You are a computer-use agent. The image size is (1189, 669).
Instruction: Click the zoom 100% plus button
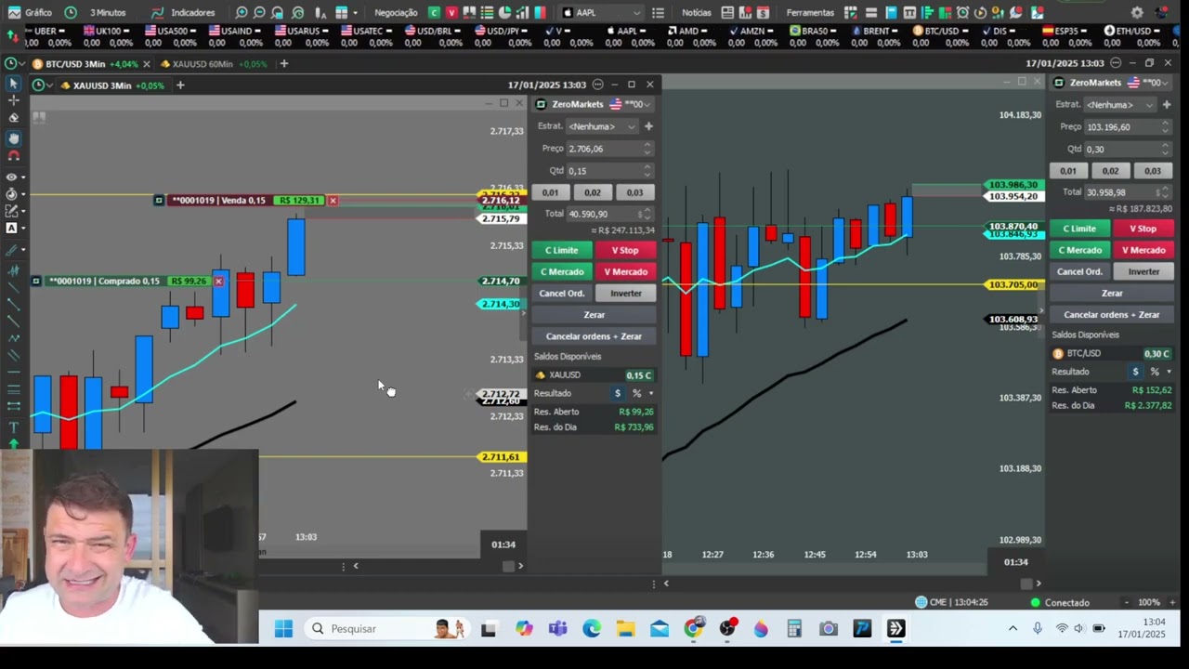[x=1172, y=602]
